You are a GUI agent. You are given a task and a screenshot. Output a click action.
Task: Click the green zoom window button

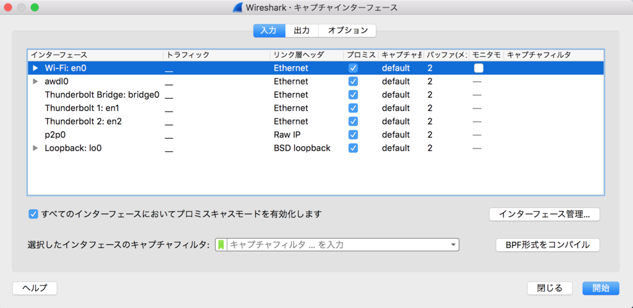point(35,7)
